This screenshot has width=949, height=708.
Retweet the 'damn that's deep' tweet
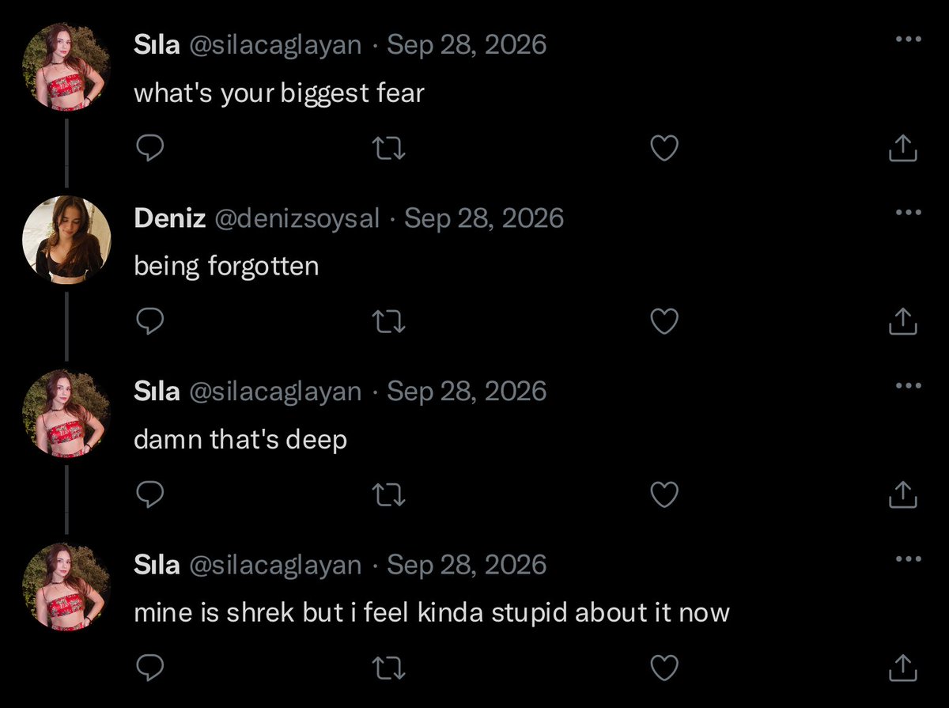pos(388,494)
